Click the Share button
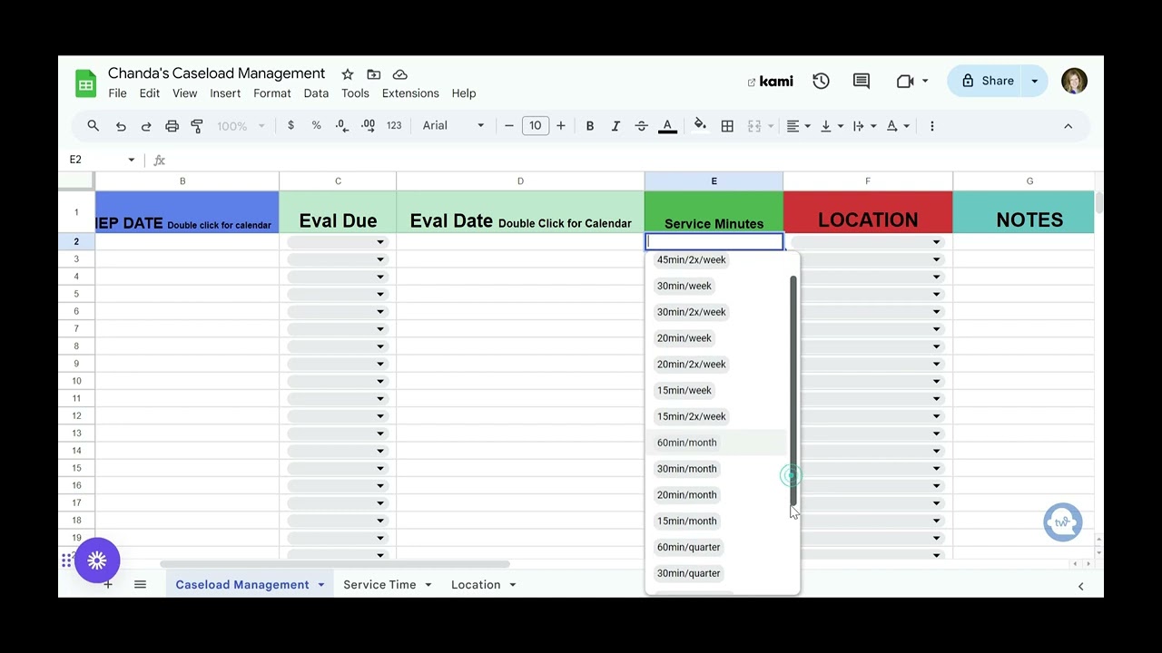This screenshot has width=1162, height=653. (987, 81)
